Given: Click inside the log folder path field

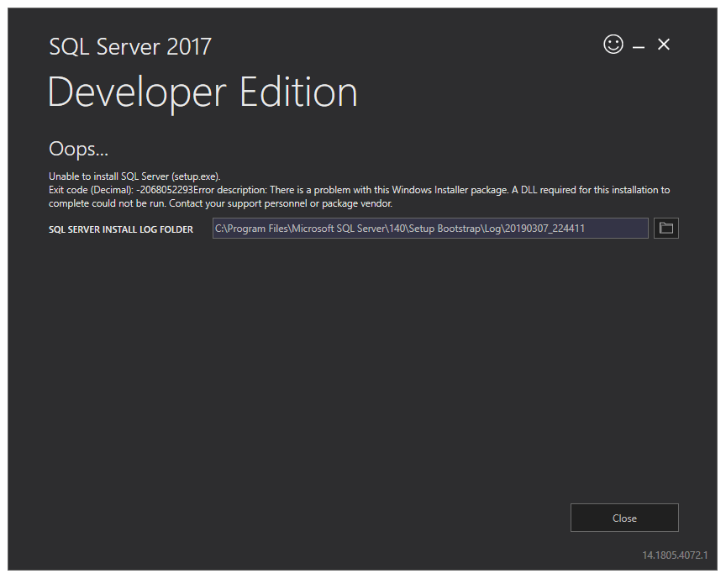Looking at the screenshot, I should coord(429,228).
